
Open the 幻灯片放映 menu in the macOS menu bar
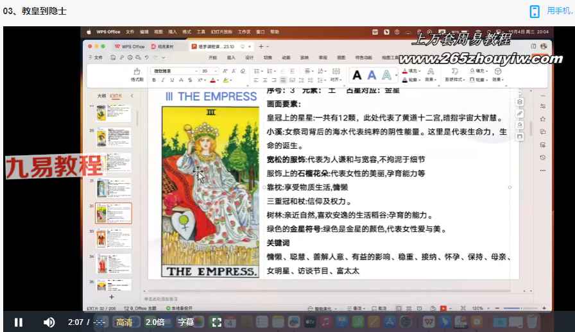221,32
